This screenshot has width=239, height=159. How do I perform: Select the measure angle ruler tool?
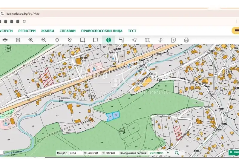pos(122,40)
